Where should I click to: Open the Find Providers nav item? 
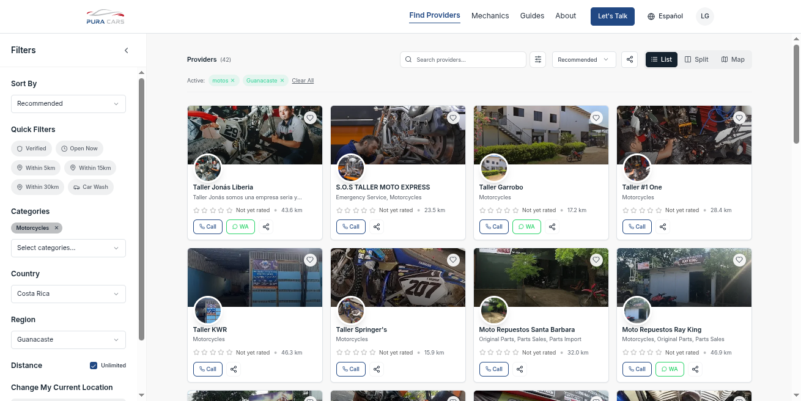point(435,16)
